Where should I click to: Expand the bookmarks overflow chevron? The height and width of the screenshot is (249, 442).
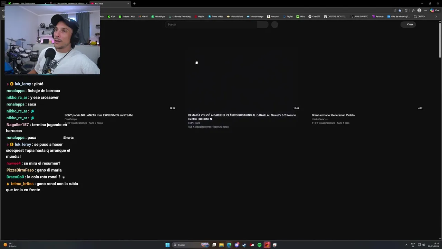click(436, 17)
